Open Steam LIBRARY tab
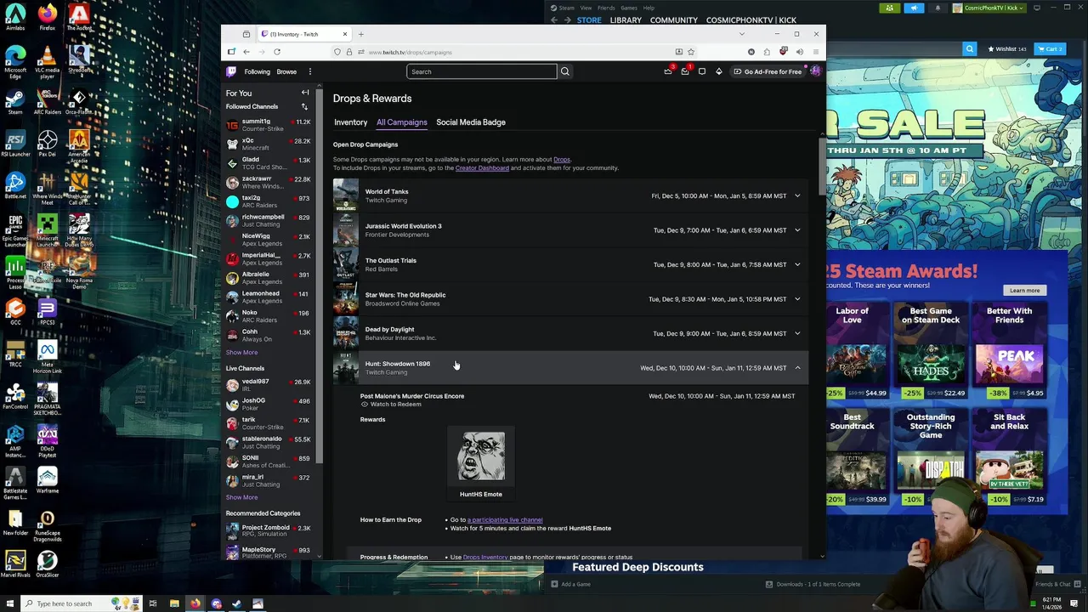Screen dimensions: 1088x612 (626, 20)
